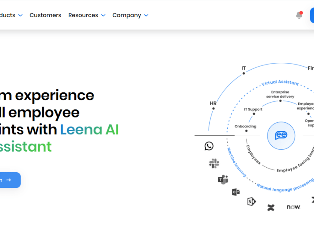This screenshot has height=235, width=314.
Task: Open the Outlook integration icon
Action: 235,192
